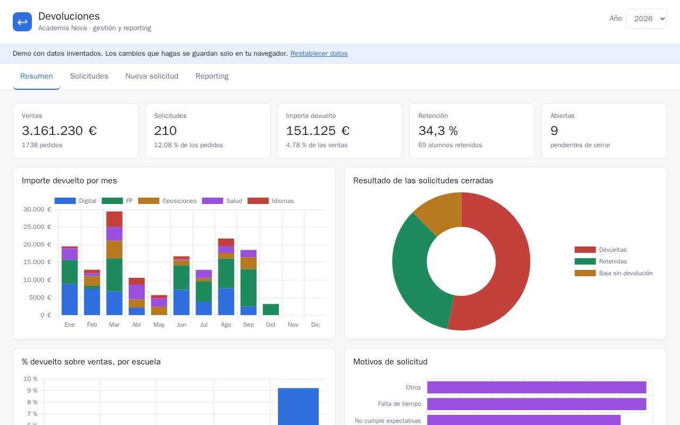Click the Mar bar in monthly chart
Screen dimensions: 680x425
click(x=114, y=263)
